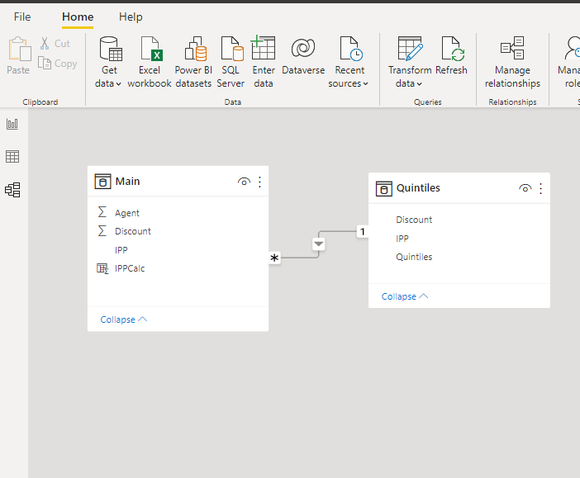This screenshot has height=478, width=580.
Task: Click the sigma icon beside Agent
Action: point(102,212)
